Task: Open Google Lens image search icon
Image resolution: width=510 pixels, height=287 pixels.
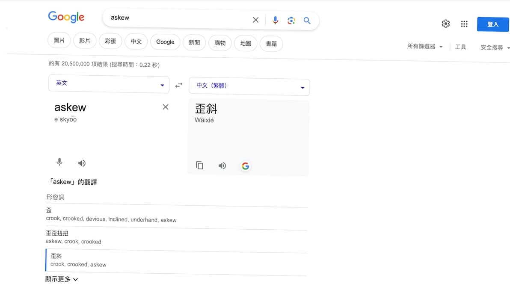Action: coord(291,21)
